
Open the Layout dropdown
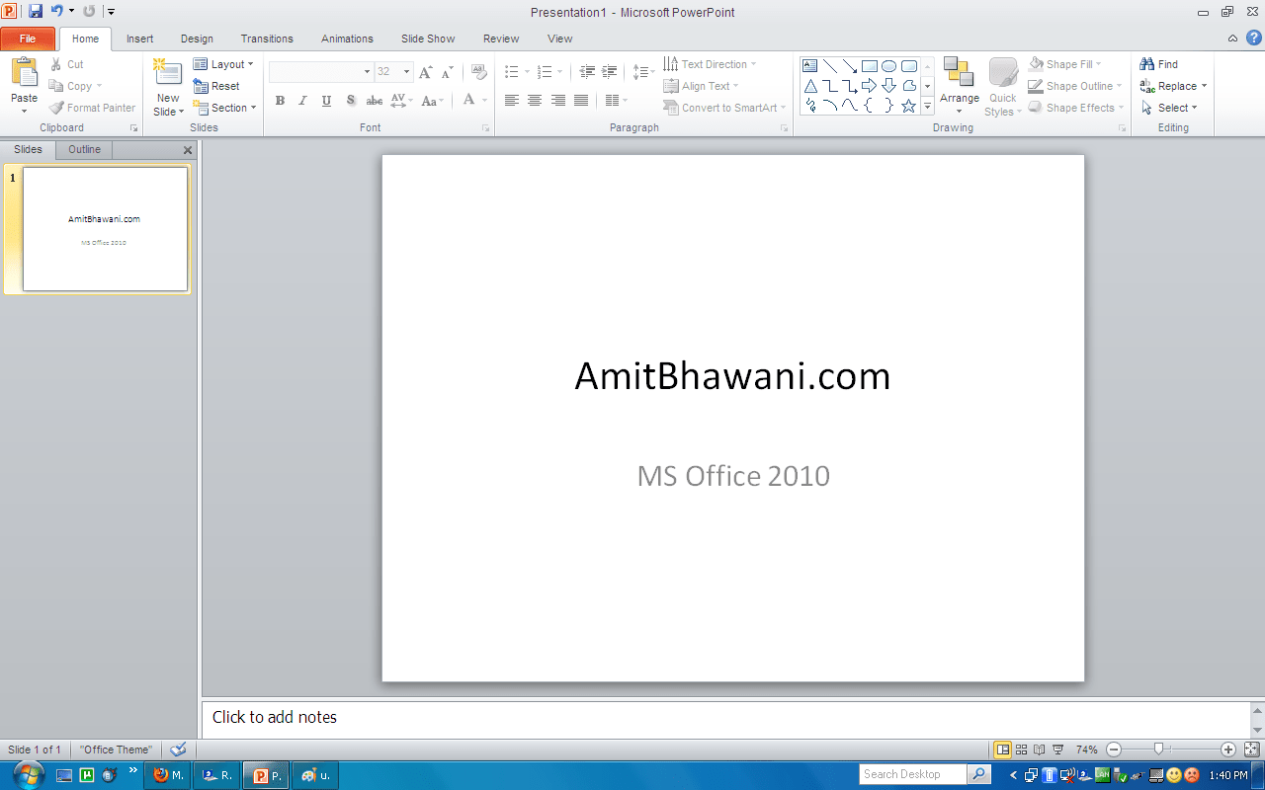223,64
